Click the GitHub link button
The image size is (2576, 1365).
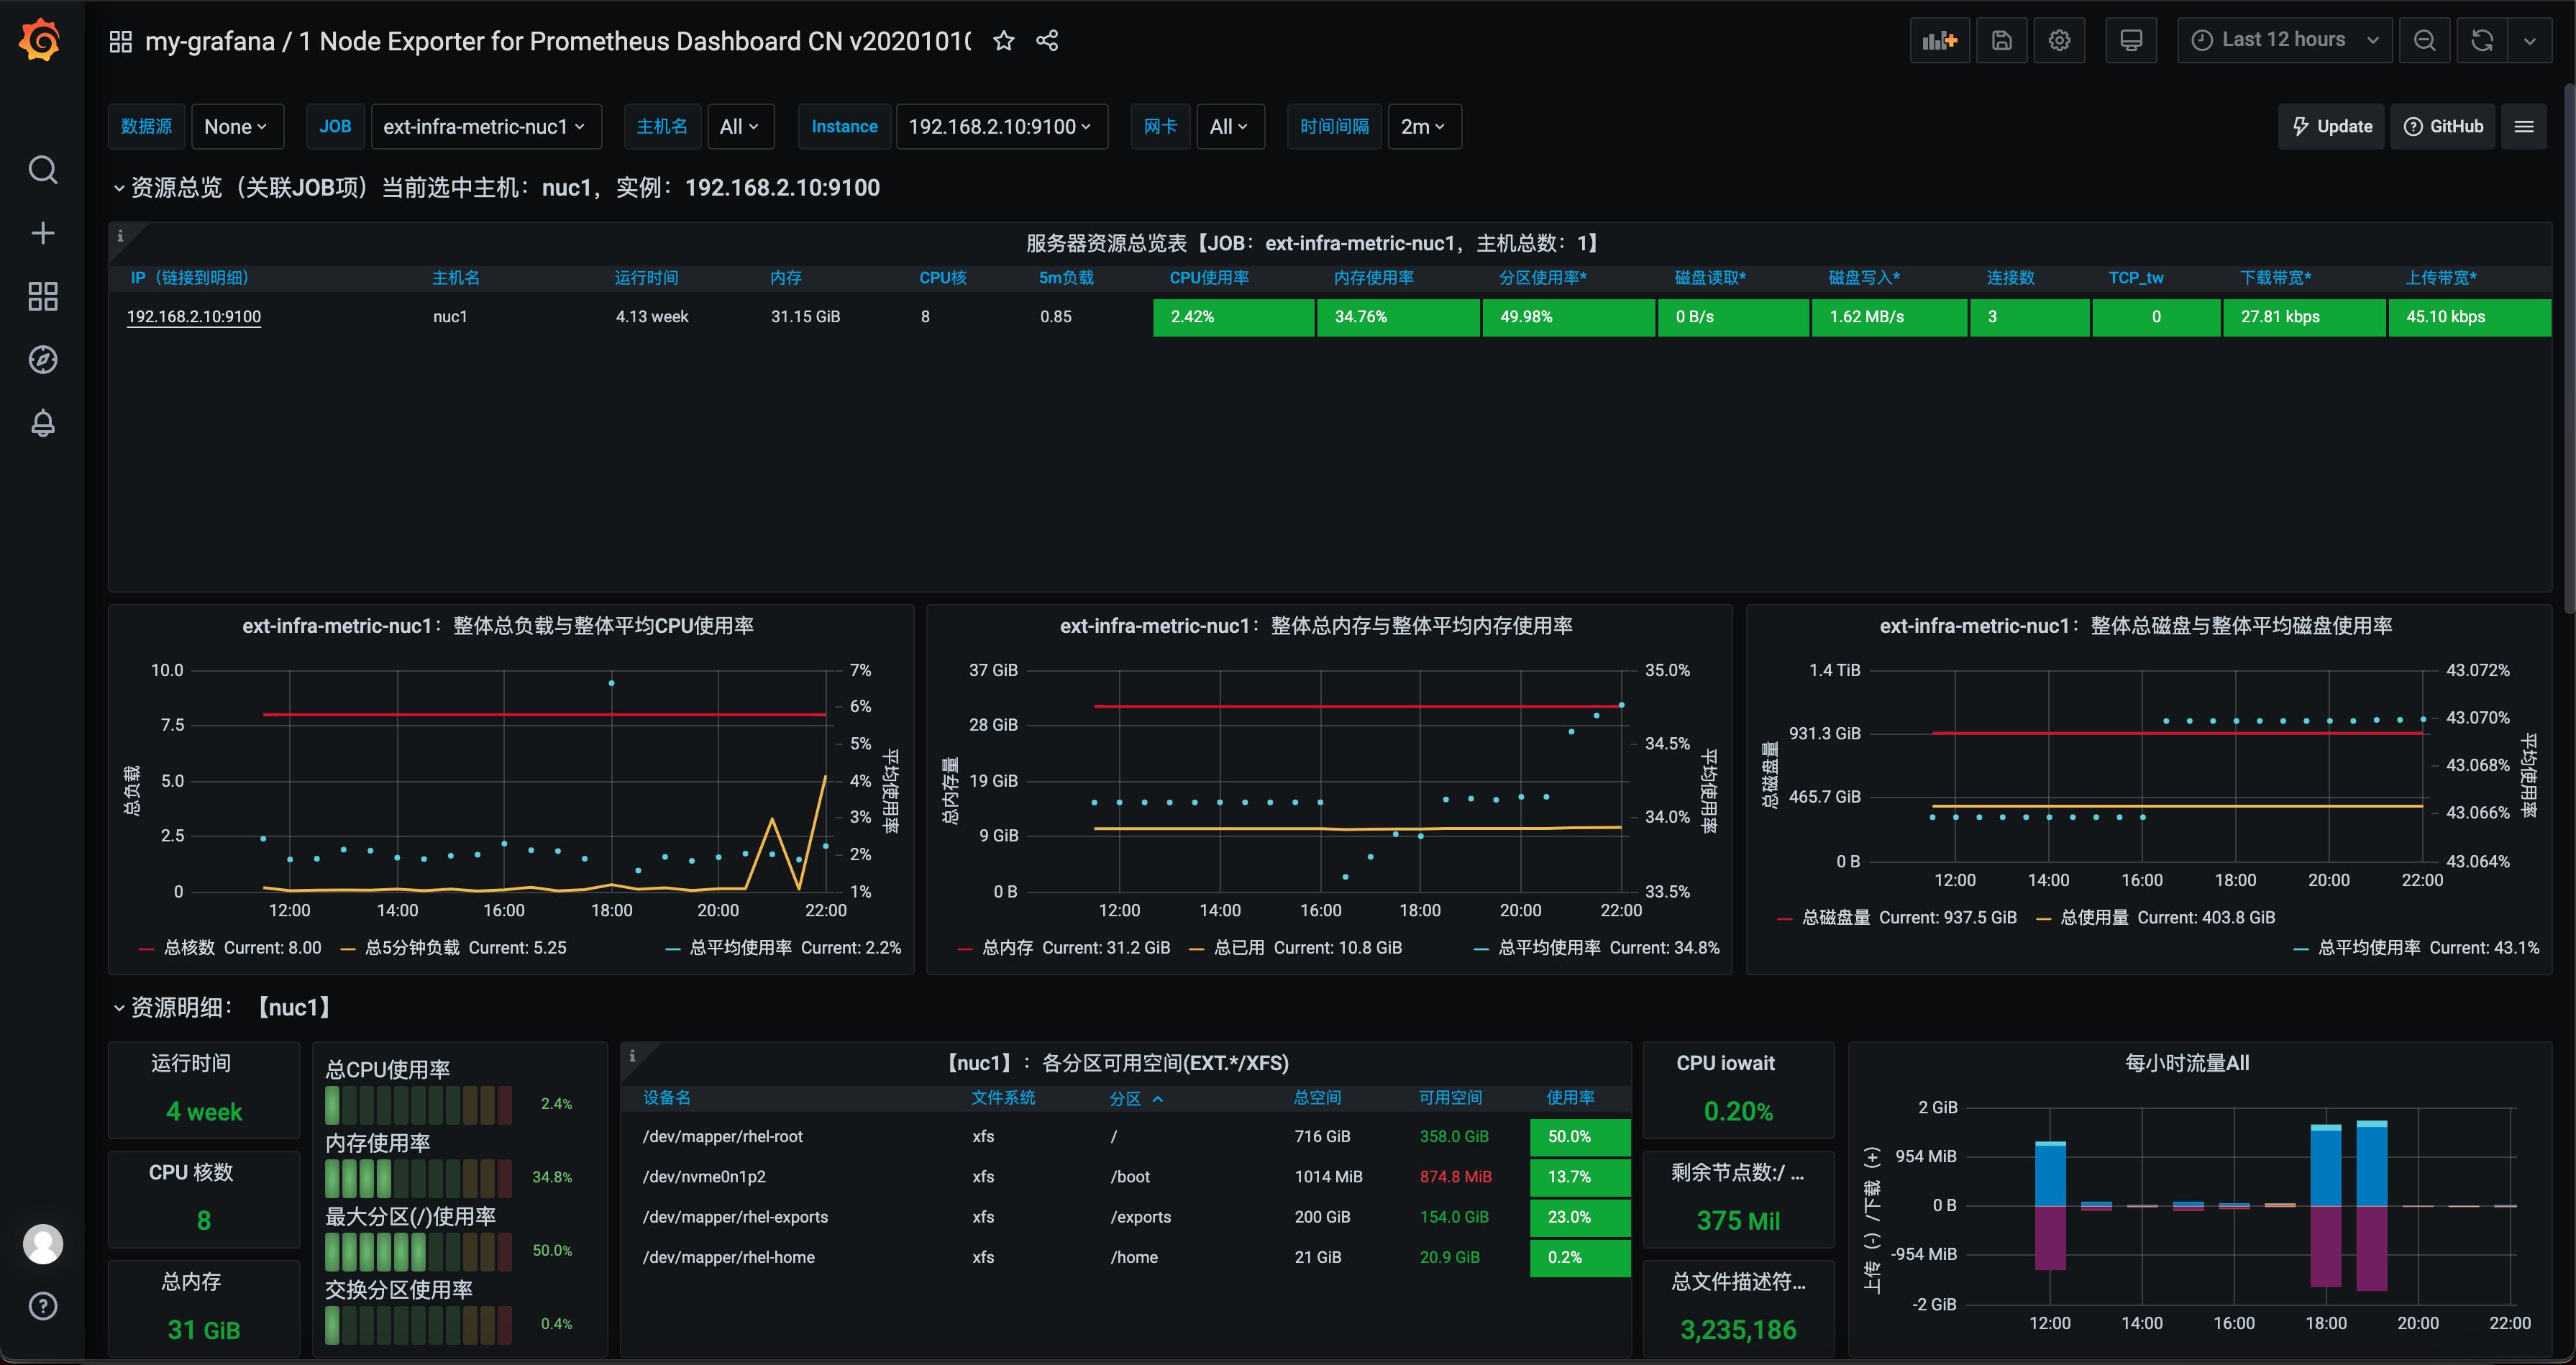click(2443, 127)
